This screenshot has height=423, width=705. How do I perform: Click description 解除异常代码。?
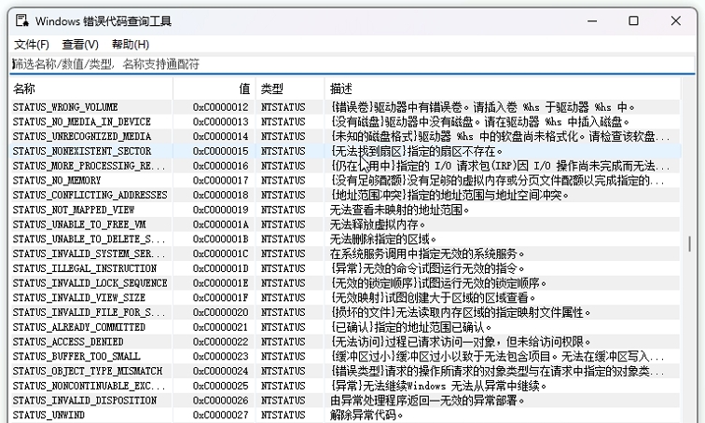(366, 415)
